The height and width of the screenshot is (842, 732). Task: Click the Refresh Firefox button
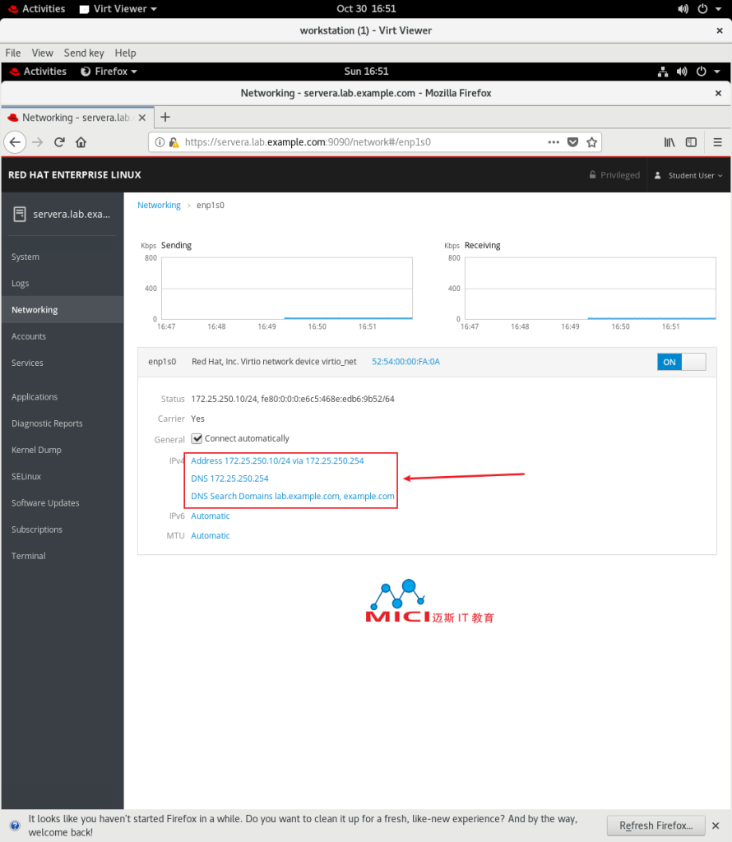tap(656, 826)
